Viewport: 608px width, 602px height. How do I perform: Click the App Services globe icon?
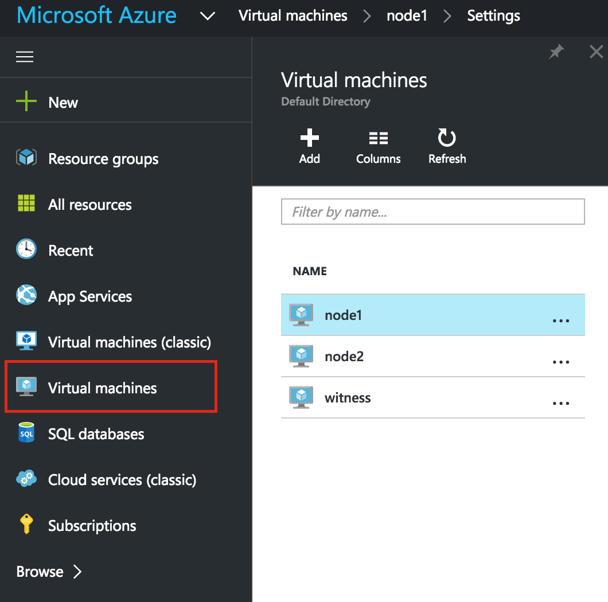pyautogui.click(x=26, y=295)
